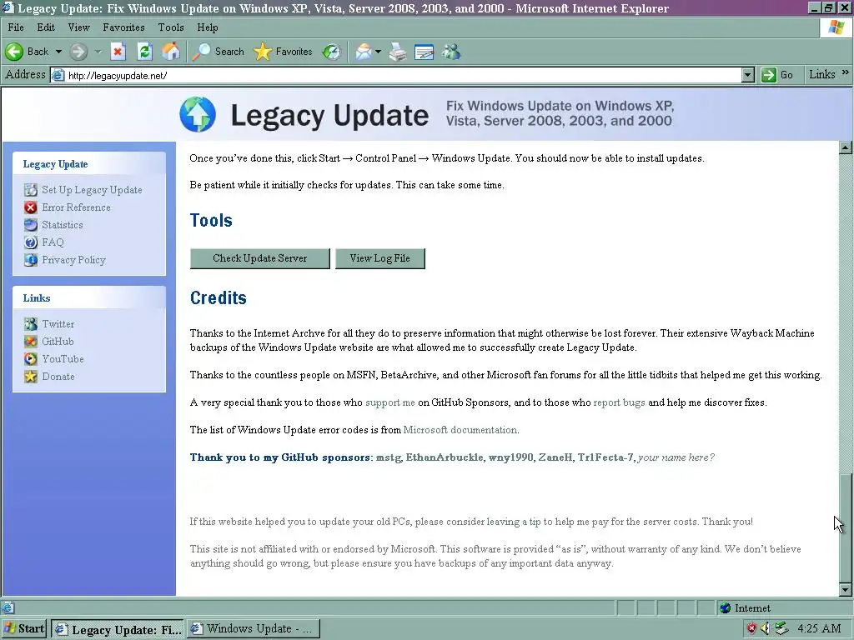Viewport: 854px width, 640px height.
Task: Expand the address bar dropdown
Action: point(748,75)
